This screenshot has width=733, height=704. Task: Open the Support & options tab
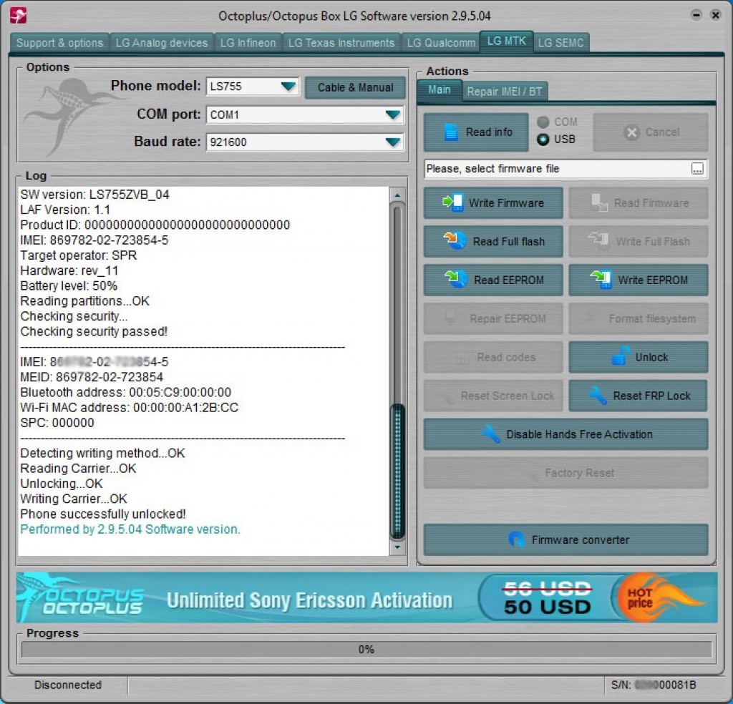tap(59, 43)
